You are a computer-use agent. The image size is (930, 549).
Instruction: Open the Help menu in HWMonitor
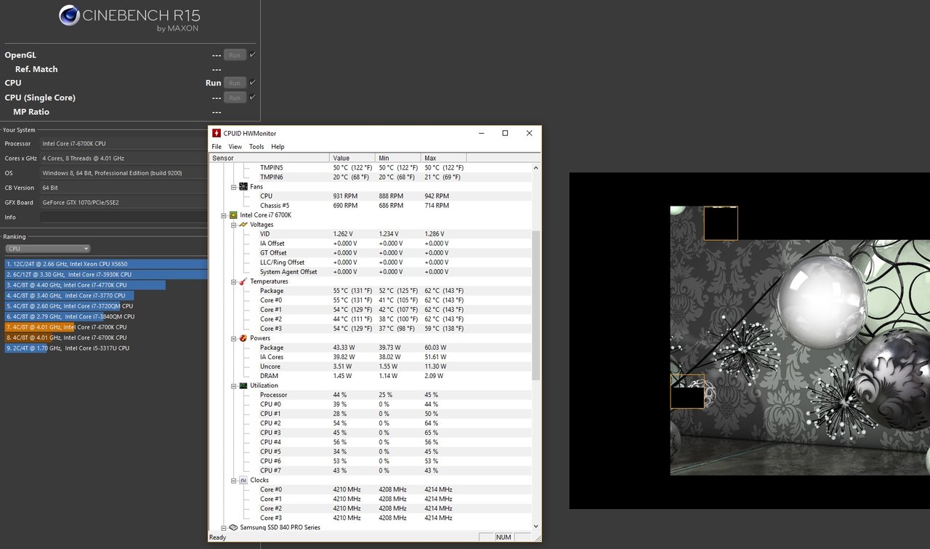tap(278, 147)
